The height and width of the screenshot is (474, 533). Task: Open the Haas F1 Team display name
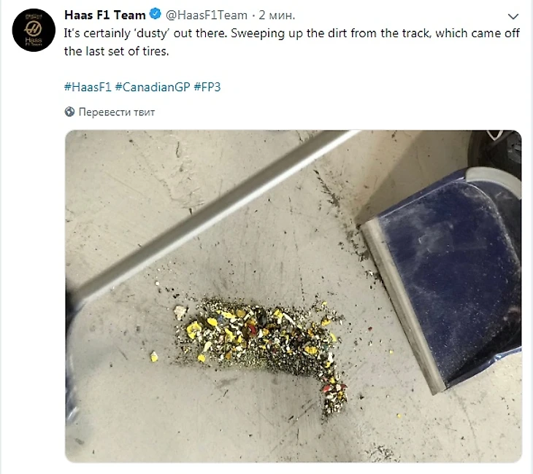pos(105,15)
